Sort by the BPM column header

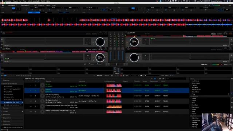pyautogui.click(x=163, y=81)
